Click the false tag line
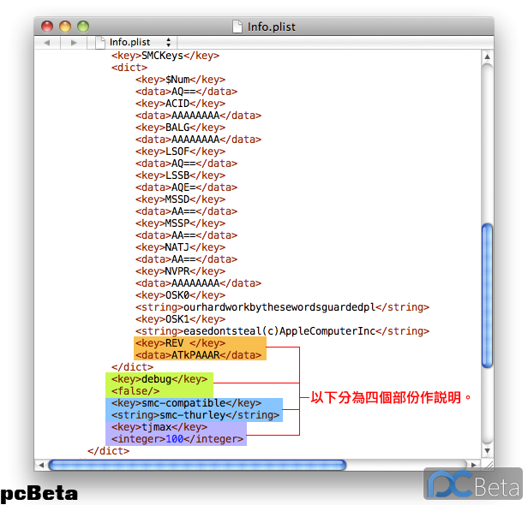This screenshot has width=528, height=505. click(135, 391)
